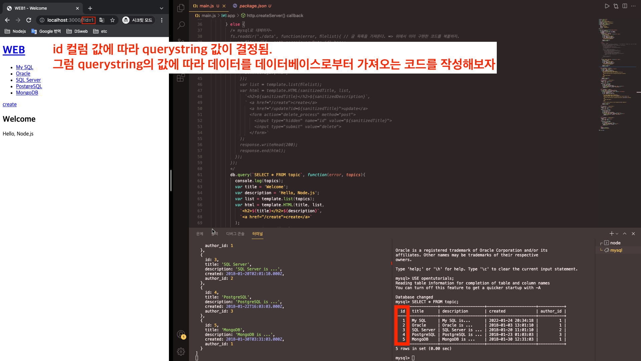641x361 pixels.
Task: Open the PostgreSQL link in the web page
Action: (29, 86)
